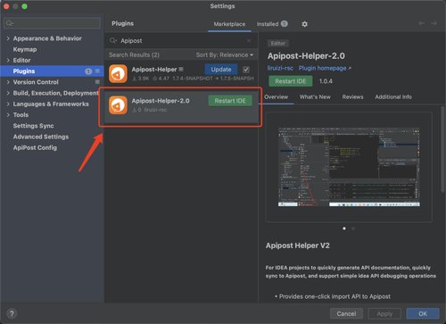The width and height of the screenshot is (446, 324).
Task: Open the Sort By: Relevance dropdown
Action: [x=225, y=54]
